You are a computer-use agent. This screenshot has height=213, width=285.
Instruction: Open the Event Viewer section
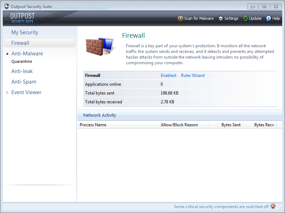tap(26, 92)
